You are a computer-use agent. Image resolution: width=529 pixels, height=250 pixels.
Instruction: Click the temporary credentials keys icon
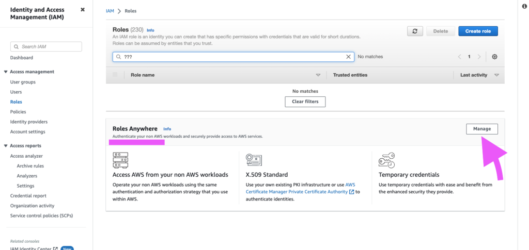tap(386, 160)
